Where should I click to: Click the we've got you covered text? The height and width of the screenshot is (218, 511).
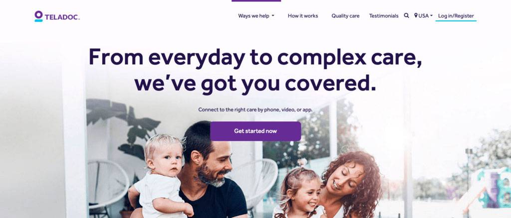click(x=255, y=83)
